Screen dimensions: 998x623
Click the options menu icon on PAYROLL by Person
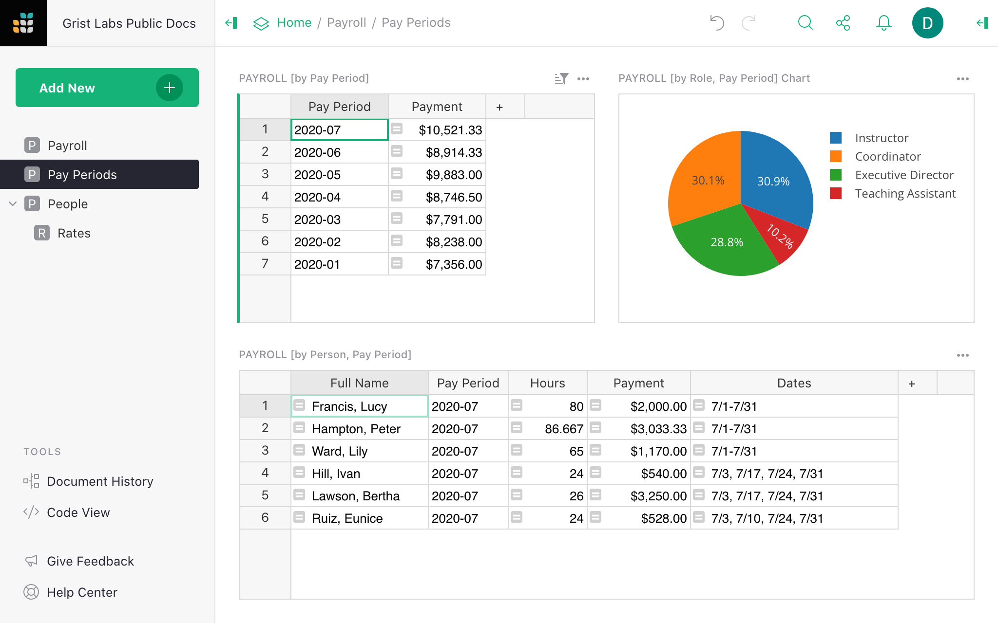click(963, 354)
